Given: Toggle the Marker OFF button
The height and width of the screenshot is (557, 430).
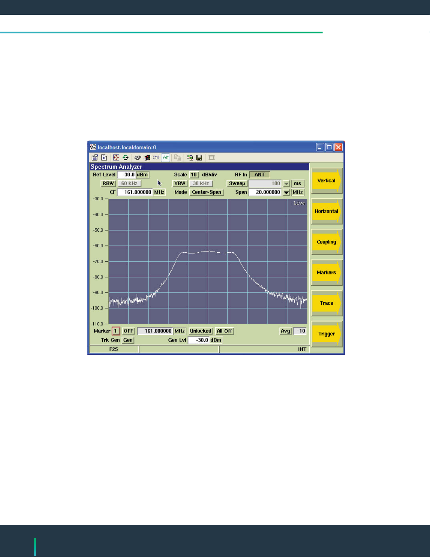Looking at the screenshot, I should pyautogui.click(x=128, y=331).
